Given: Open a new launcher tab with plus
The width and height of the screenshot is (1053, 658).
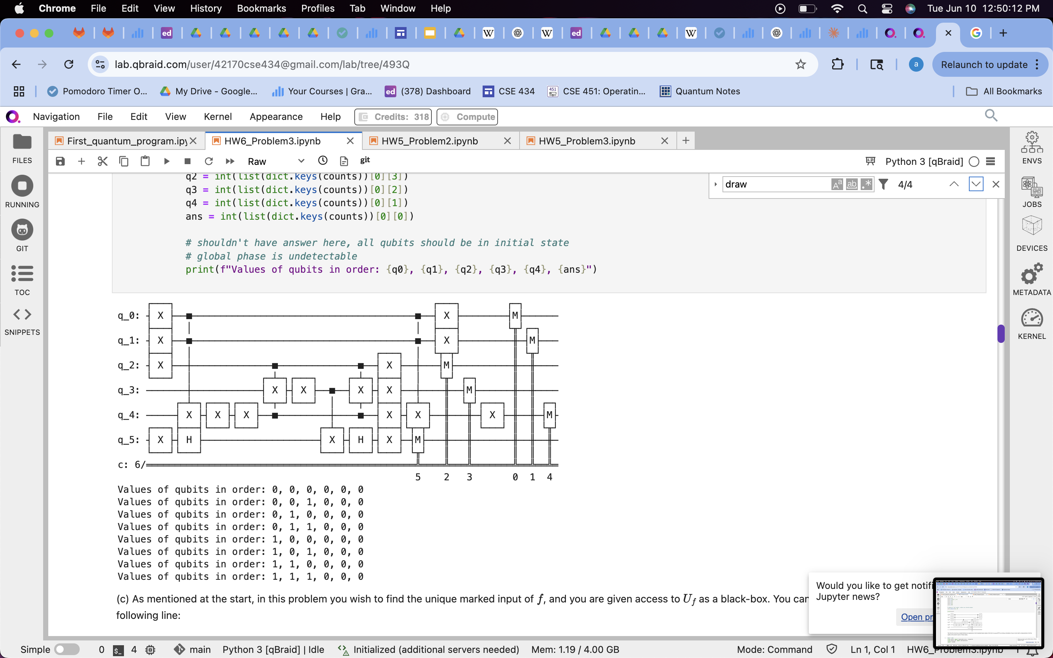Looking at the screenshot, I should coord(686,140).
